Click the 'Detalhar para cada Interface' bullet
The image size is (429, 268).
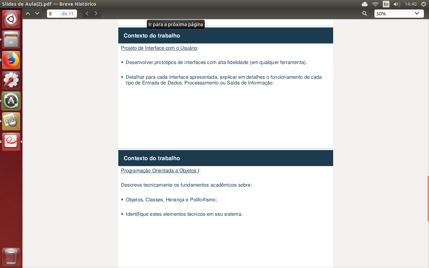coord(224,80)
